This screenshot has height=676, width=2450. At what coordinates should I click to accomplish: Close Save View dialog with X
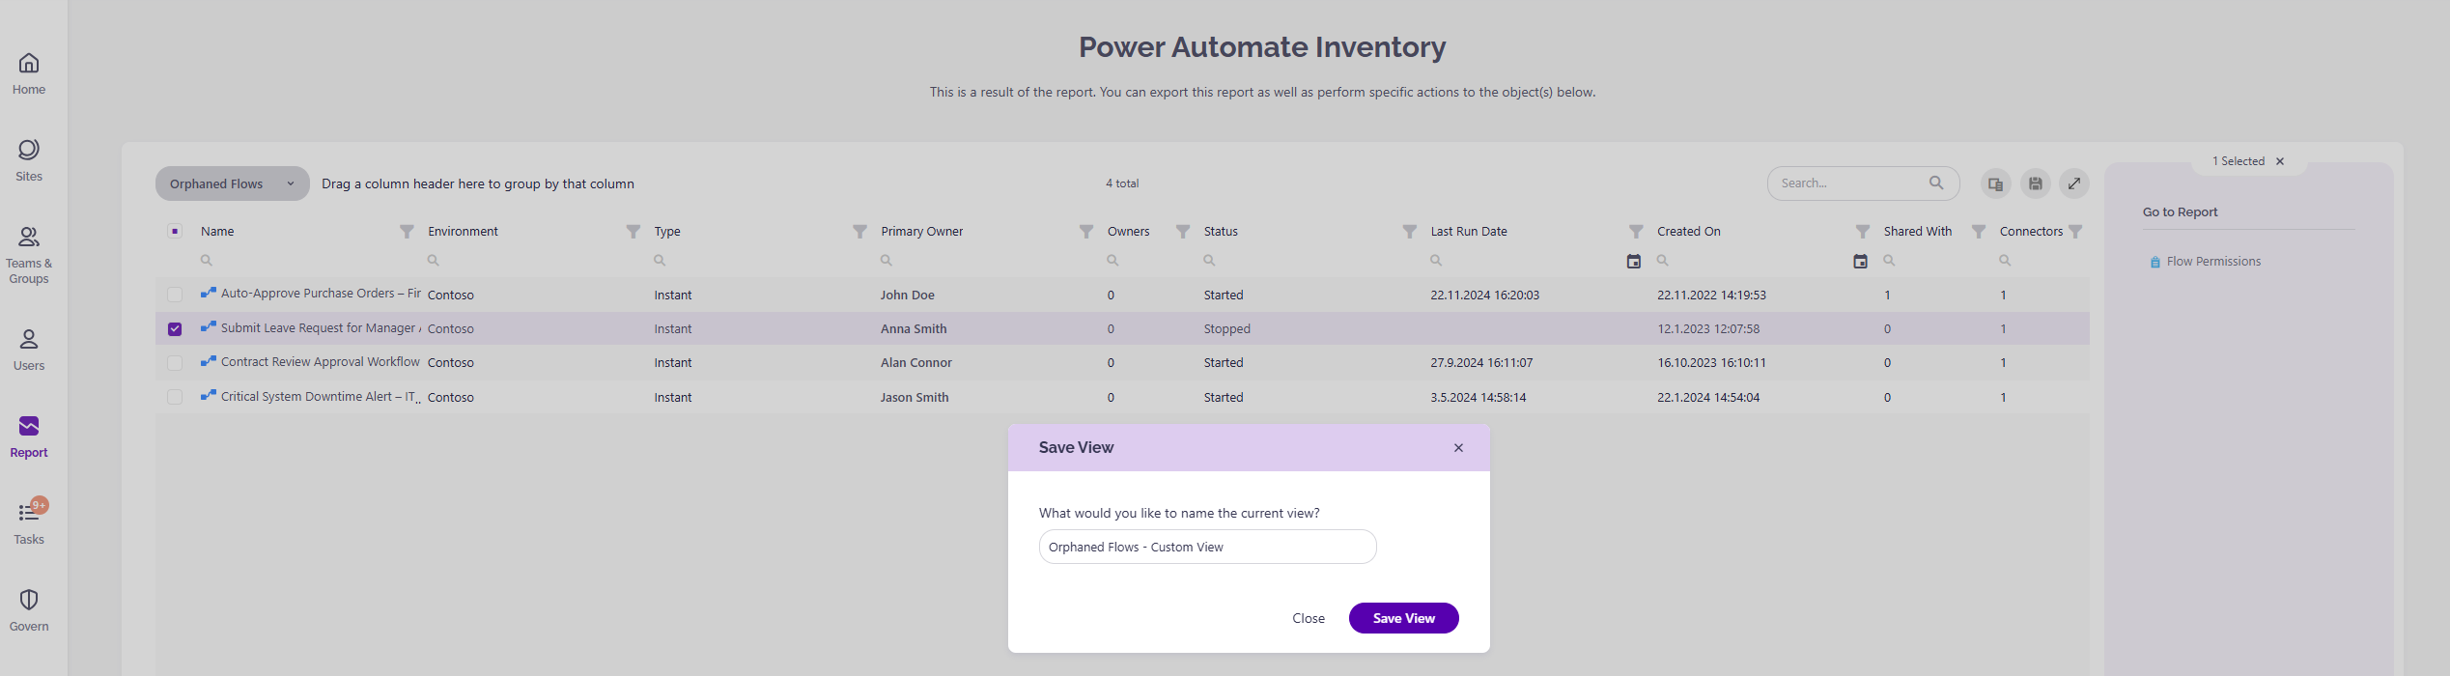pos(1458,448)
